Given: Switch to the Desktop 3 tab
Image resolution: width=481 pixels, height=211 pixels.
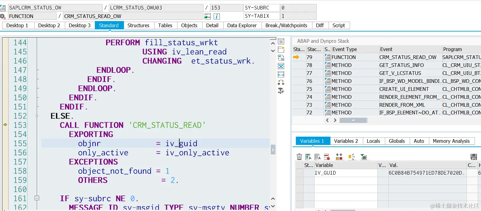Looking at the screenshot, I should pyautogui.click(x=80, y=25).
